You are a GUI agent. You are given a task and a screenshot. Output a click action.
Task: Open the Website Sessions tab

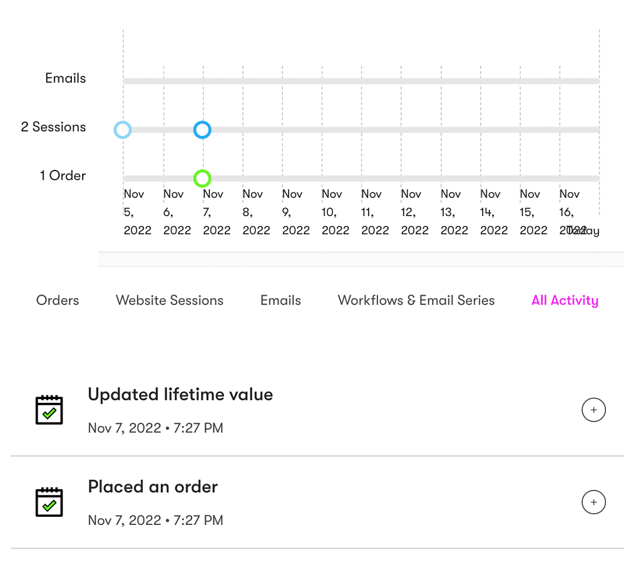[x=169, y=300]
